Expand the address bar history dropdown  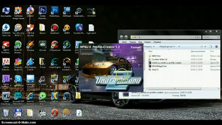coord(196,37)
